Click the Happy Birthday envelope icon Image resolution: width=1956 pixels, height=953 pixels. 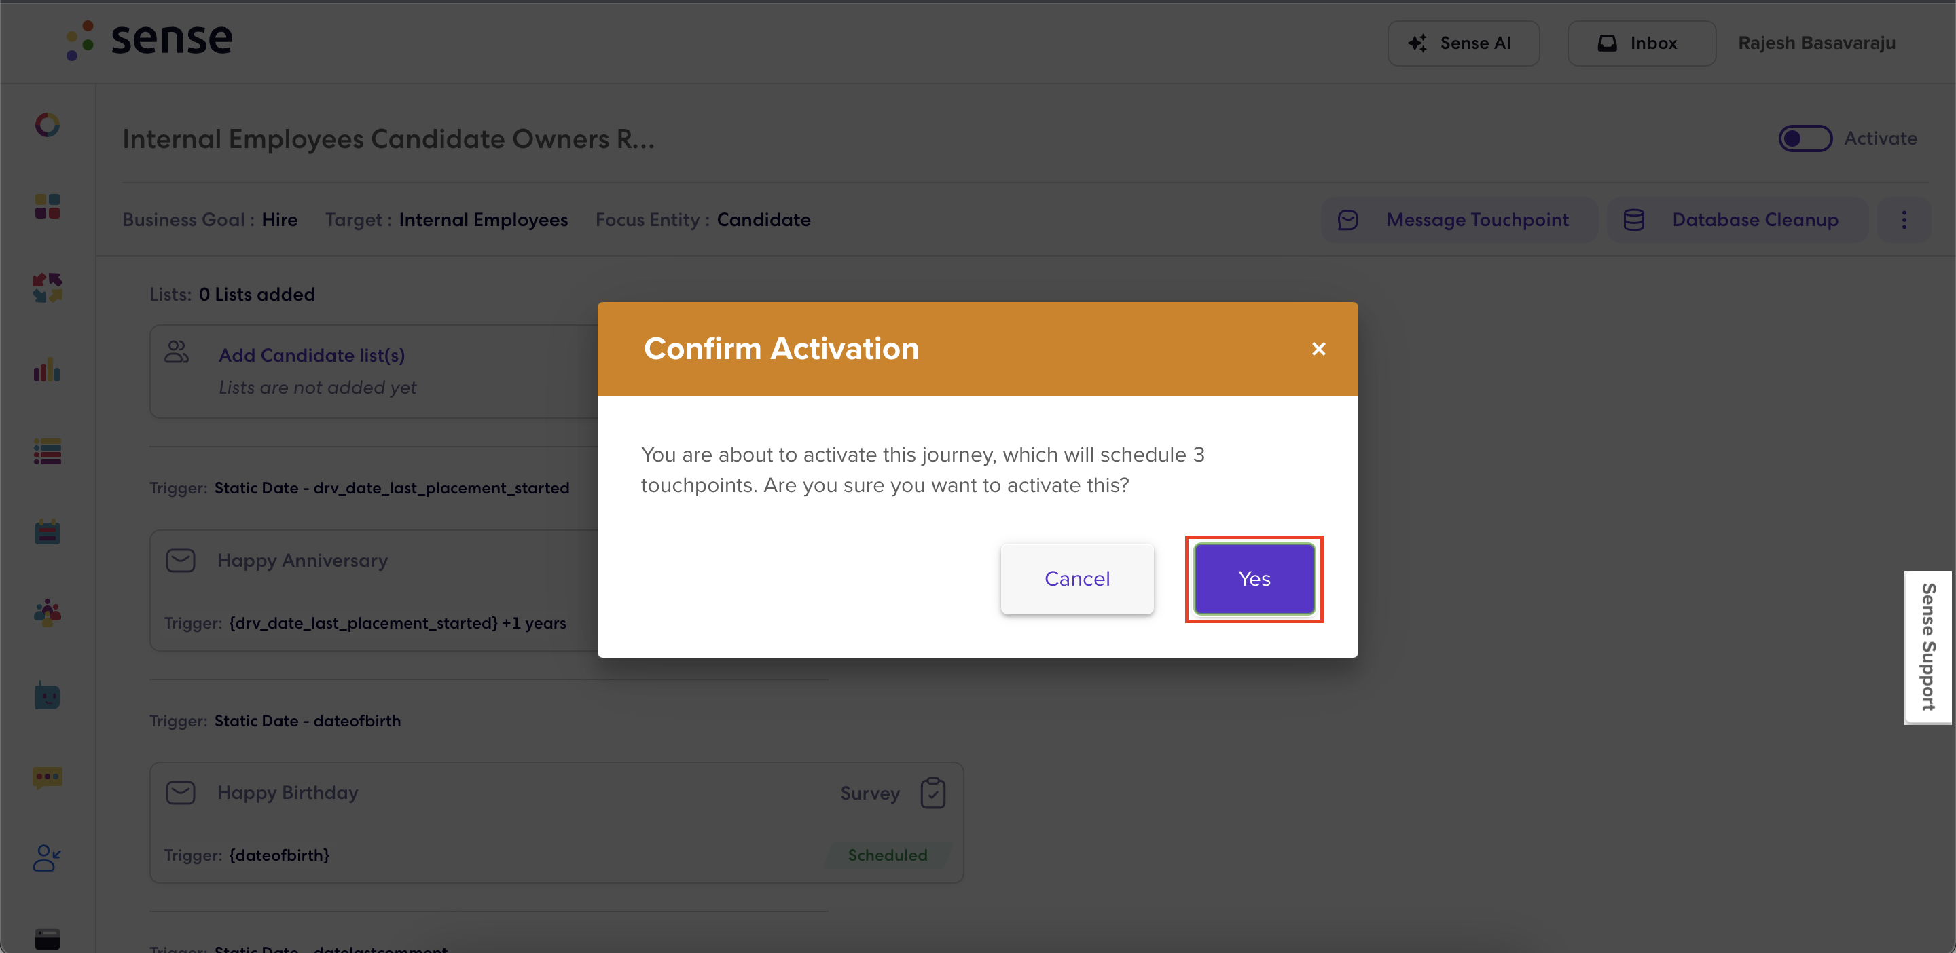coord(181,793)
